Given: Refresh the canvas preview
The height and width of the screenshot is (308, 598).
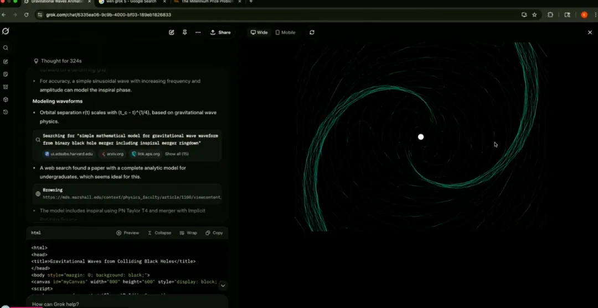Looking at the screenshot, I should (x=312, y=33).
